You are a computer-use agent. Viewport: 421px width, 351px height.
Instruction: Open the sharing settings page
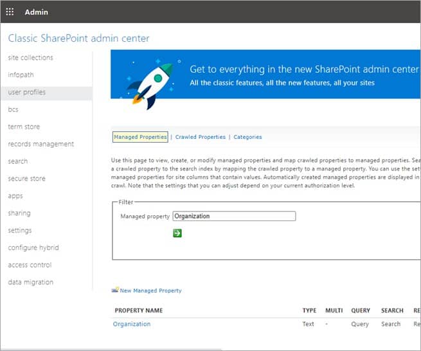(19, 213)
